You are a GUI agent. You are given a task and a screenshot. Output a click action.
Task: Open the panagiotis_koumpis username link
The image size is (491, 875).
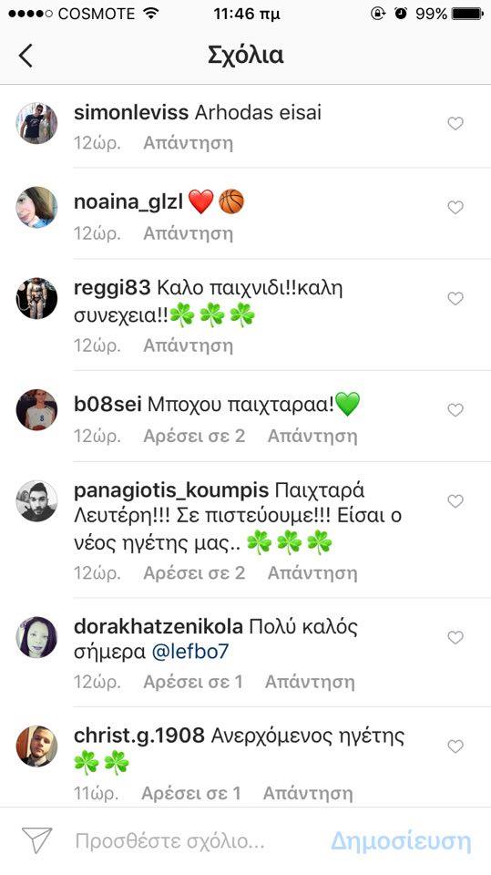171,491
